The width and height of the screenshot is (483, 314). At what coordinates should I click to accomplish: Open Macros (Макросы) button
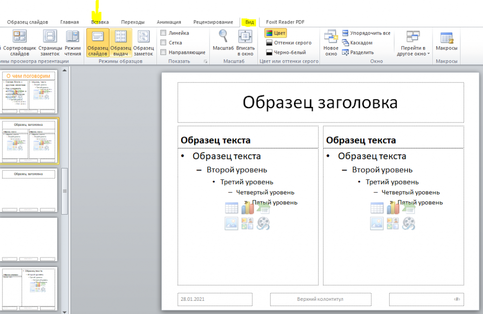pos(446,41)
